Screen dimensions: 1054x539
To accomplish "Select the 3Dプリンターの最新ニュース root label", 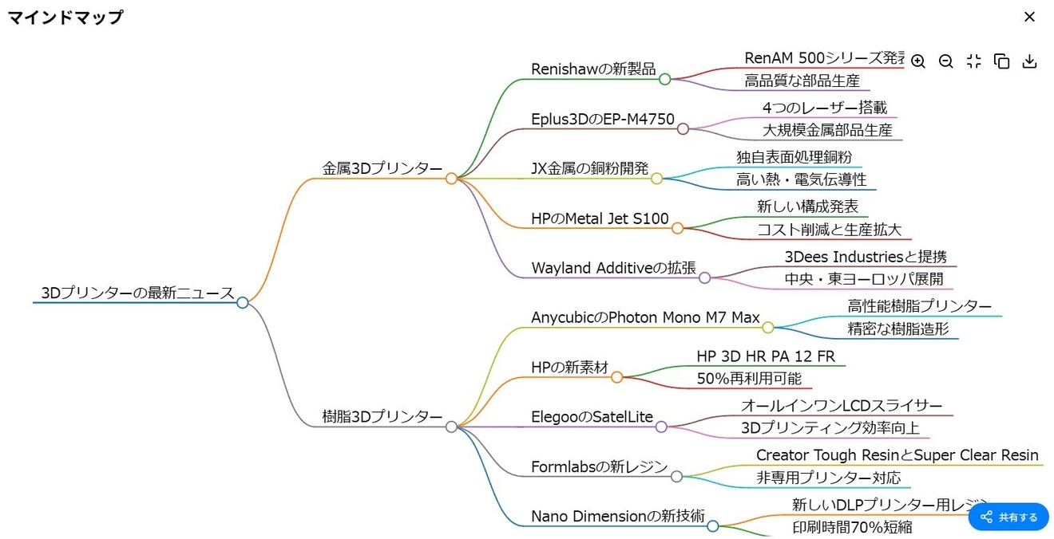I will (137, 293).
